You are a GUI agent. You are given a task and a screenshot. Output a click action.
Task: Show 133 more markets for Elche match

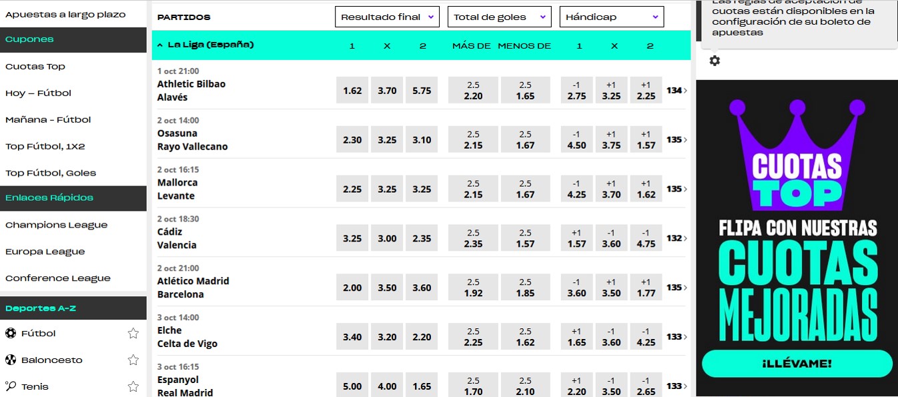677,337
